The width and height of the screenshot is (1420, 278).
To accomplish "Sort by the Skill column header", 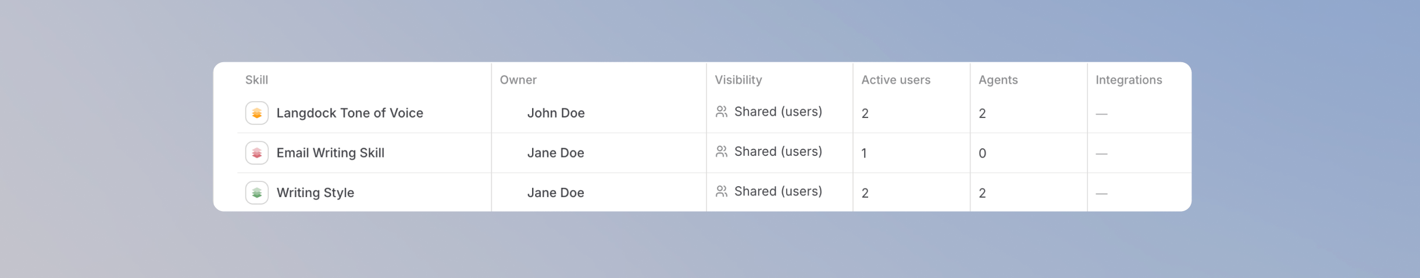I will [256, 80].
